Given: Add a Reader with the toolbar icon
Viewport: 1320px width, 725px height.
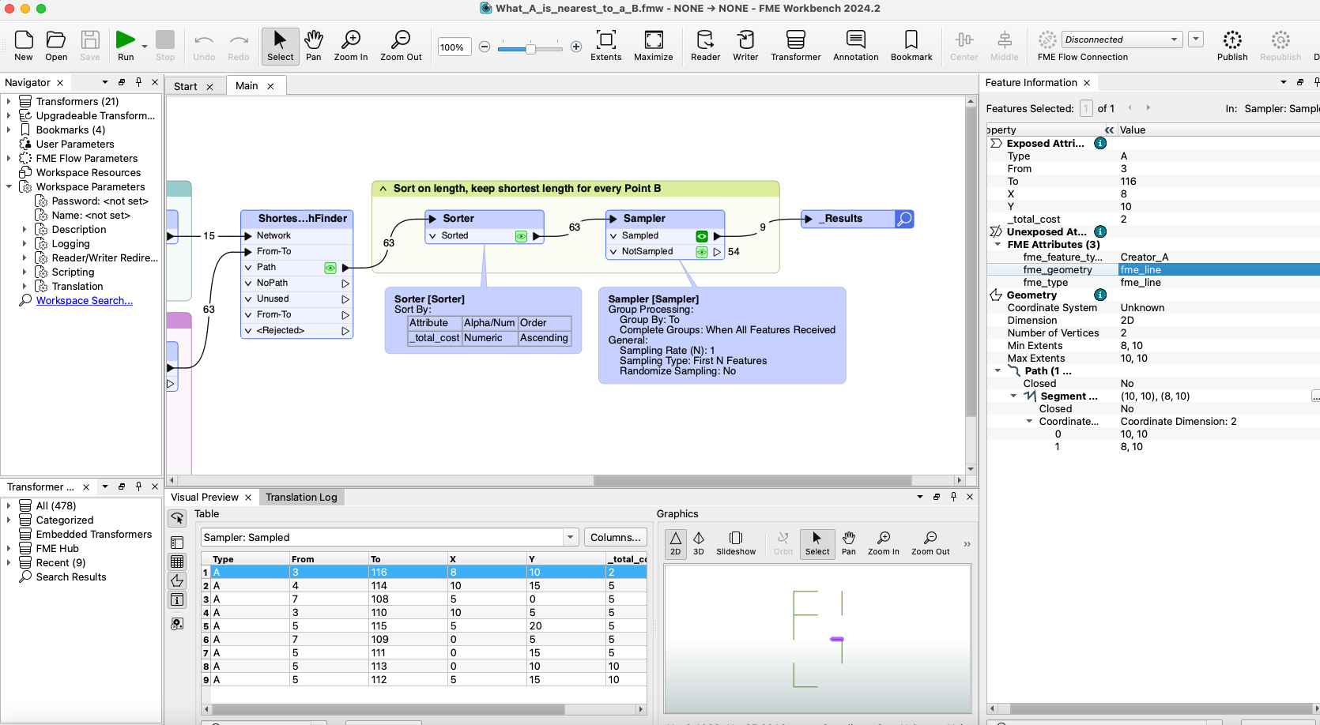Looking at the screenshot, I should point(705,46).
